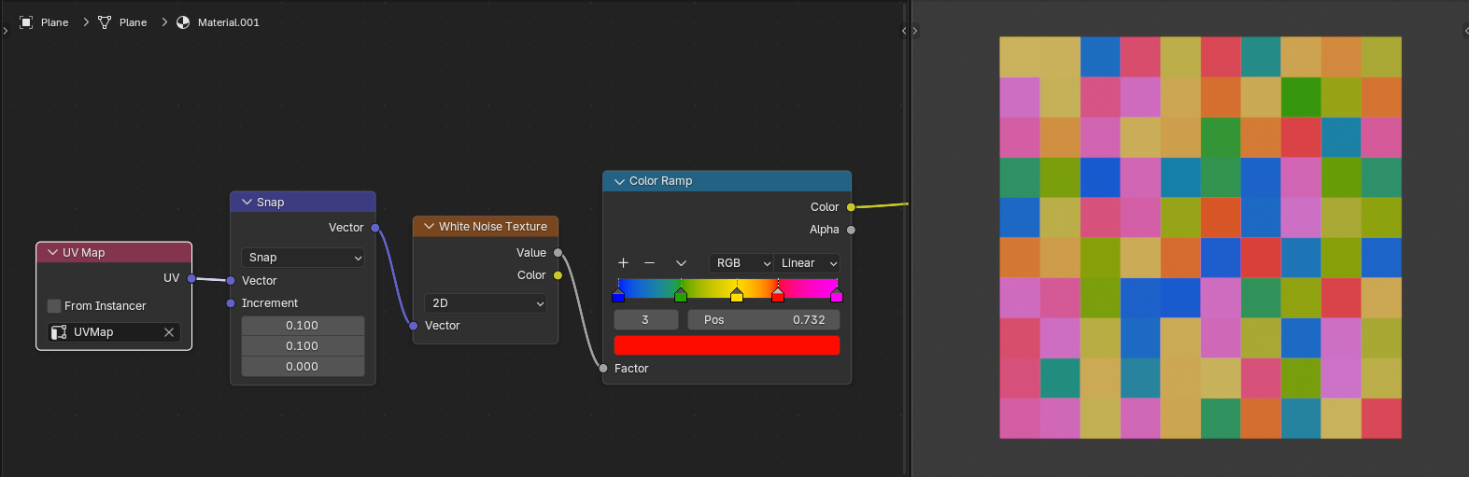Screen dimensions: 1469x477
Task: Click the Plane mesh data icon in breadcrumbs
Action: point(105,22)
